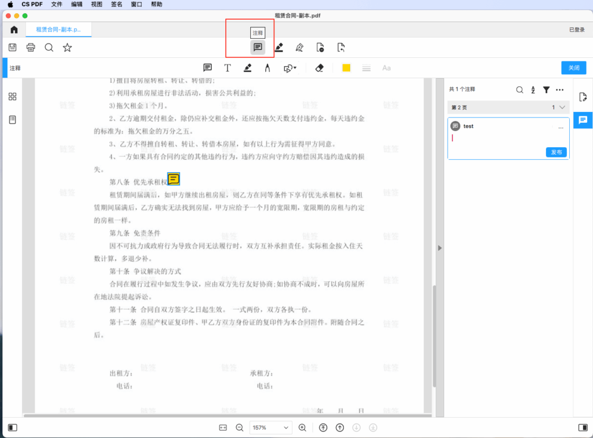Sort annotations with the A-Z icon
The width and height of the screenshot is (593, 438).
click(533, 90)
